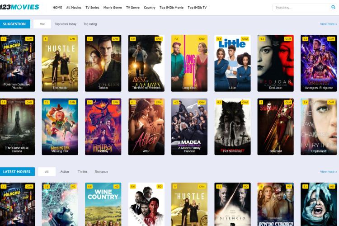Click the LATEST MOVIES section header
339x226 pixels.
(x=17, y=172)
